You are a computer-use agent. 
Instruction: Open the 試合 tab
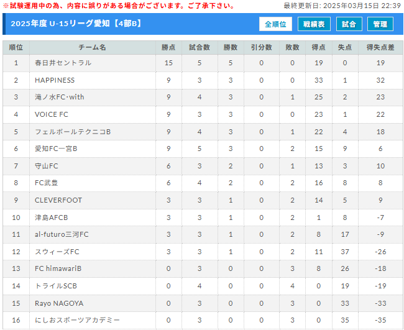point(349,24)
